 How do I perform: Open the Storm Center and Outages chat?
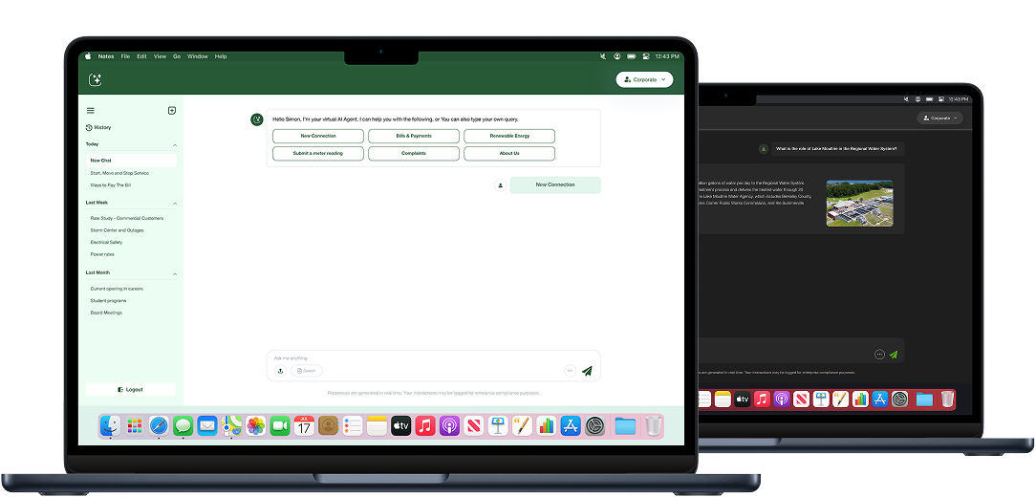(x=117, y=230)
